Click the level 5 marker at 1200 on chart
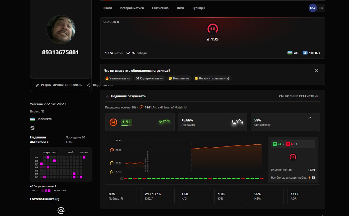349x216 pixels. [x=112, y=172]
